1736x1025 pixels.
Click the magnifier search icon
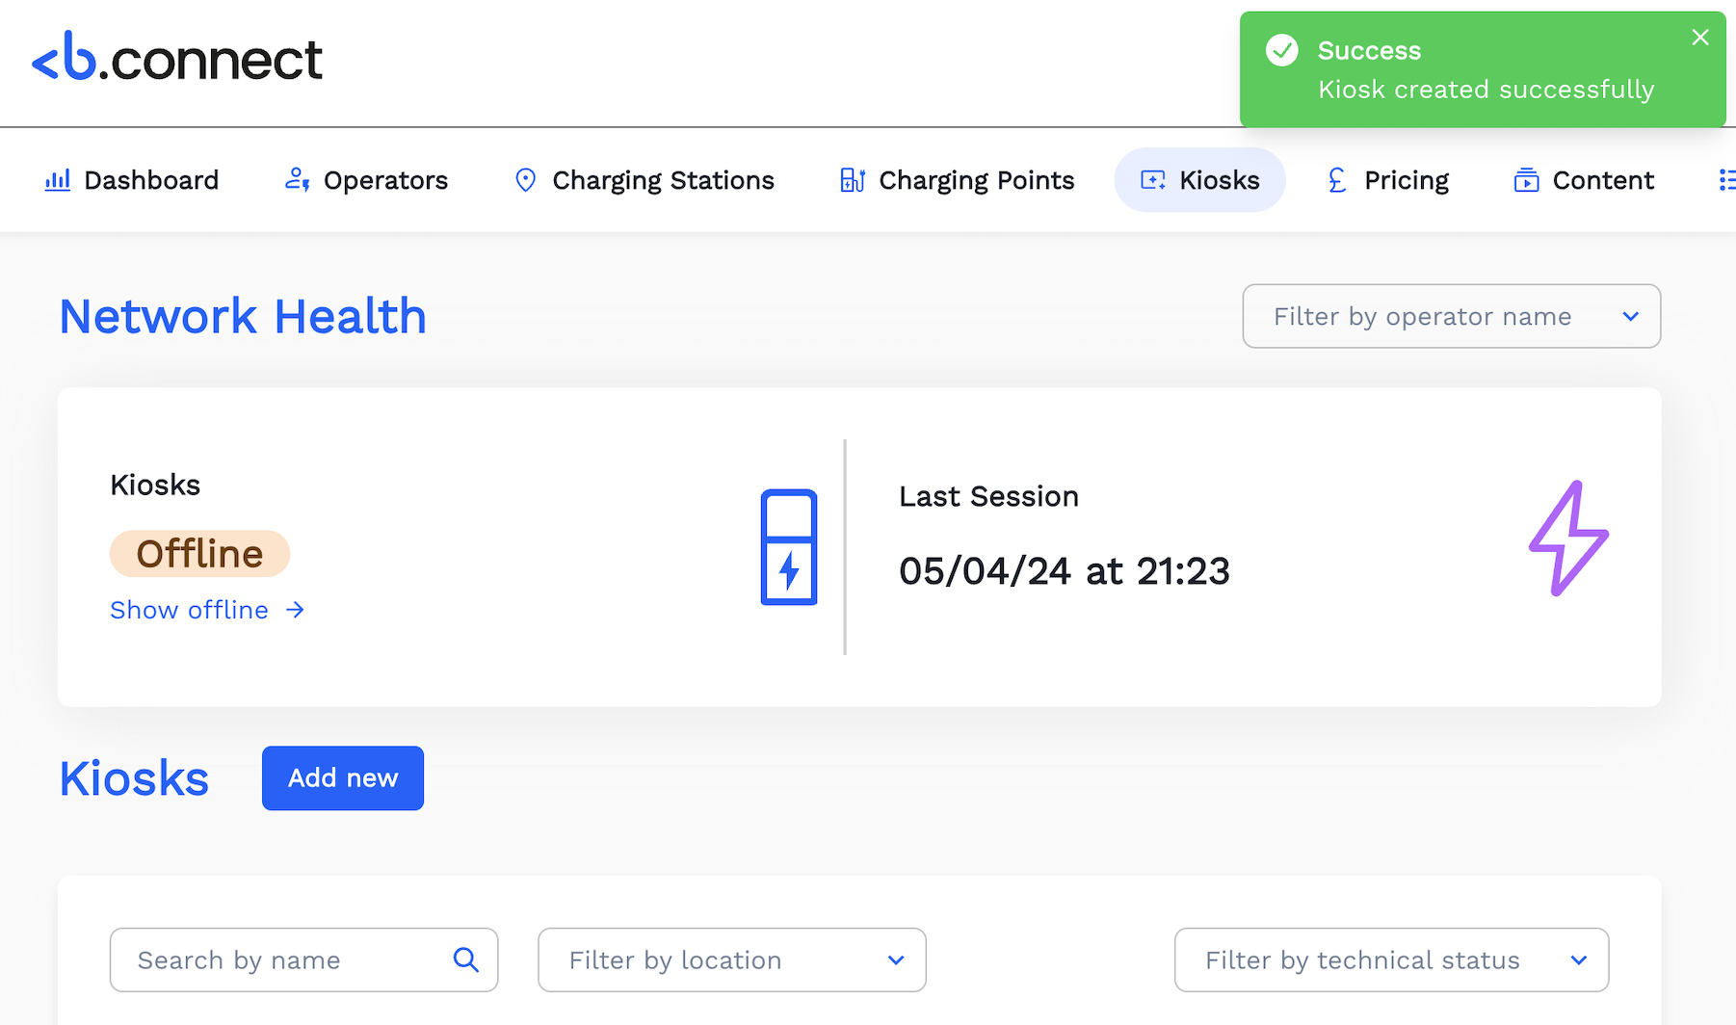(x=465, y=959)
